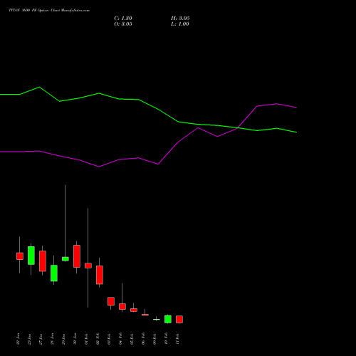
Task: Click the 04 Feb red candle body
Action: pyautogui.click(x=122, y=306)
